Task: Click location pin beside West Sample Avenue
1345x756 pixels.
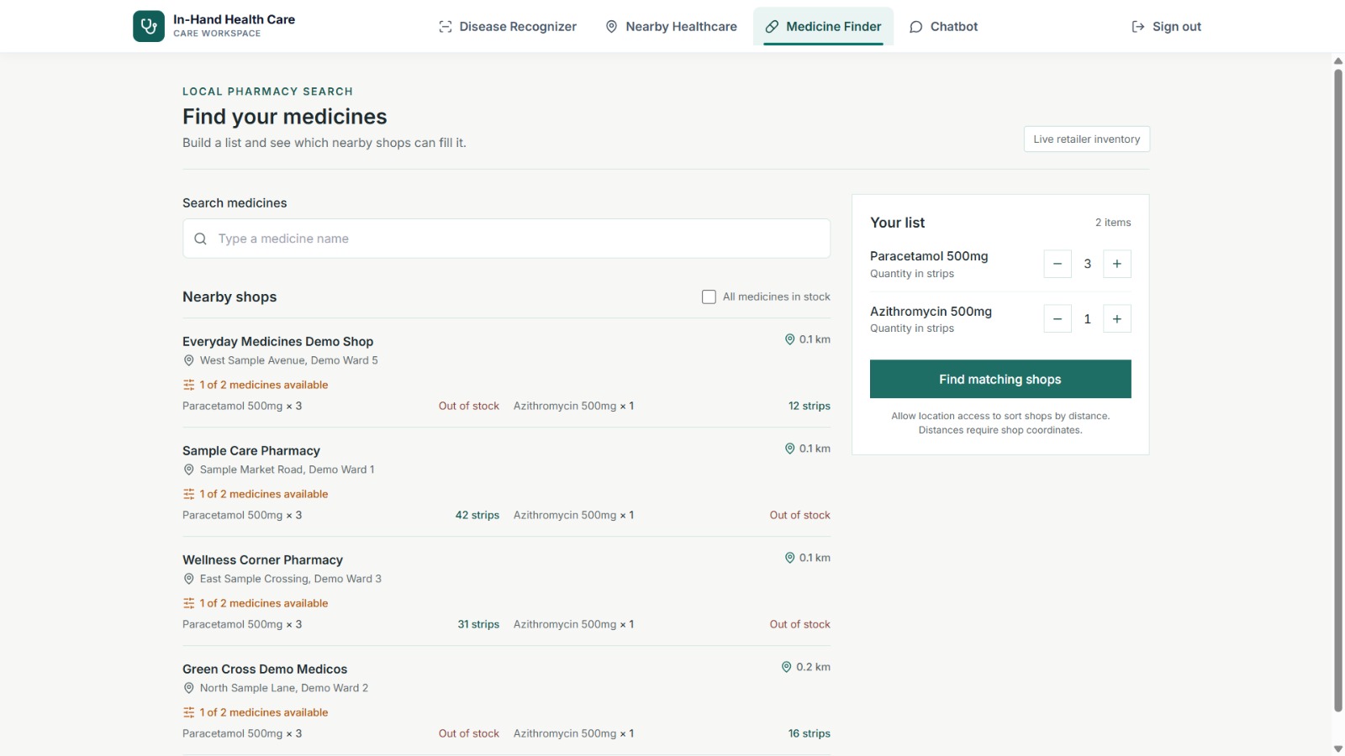Action: pos(189,360)
